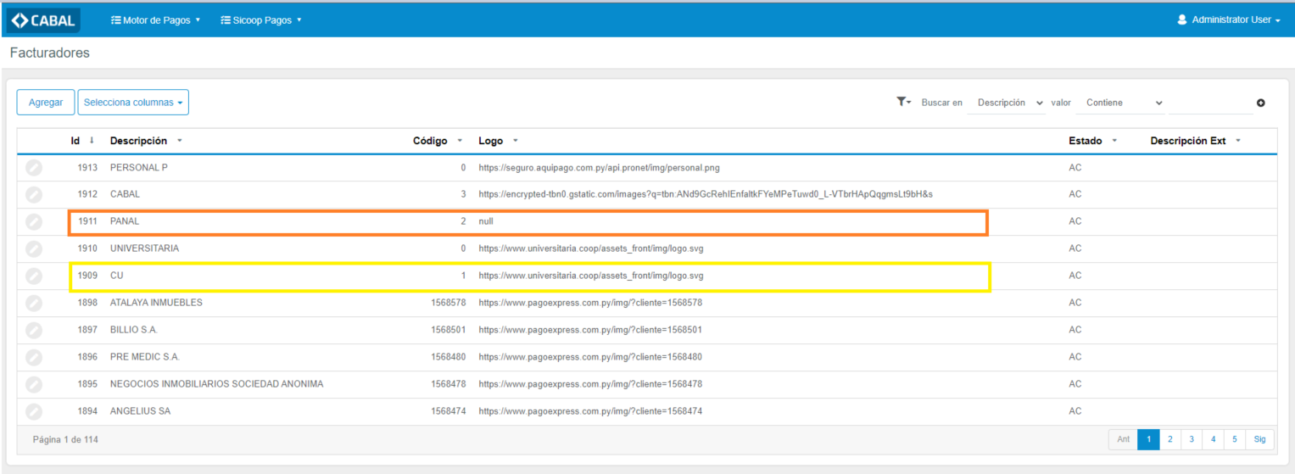Click the Administrator User profile icon
This screenshot has height=474, width=1295.
[1181, 20]
